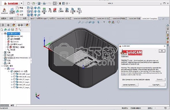Select the 刀具 tool tree item
This screenshot has width=170, height=110.
[x=7, y=52]
